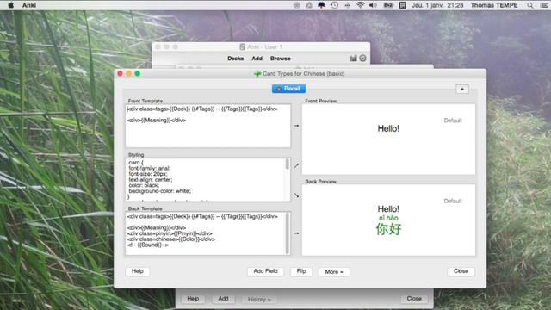This screenshot has height=310, width=551.
Task: Open History dropdown in Add window
Action: (259, 300)
